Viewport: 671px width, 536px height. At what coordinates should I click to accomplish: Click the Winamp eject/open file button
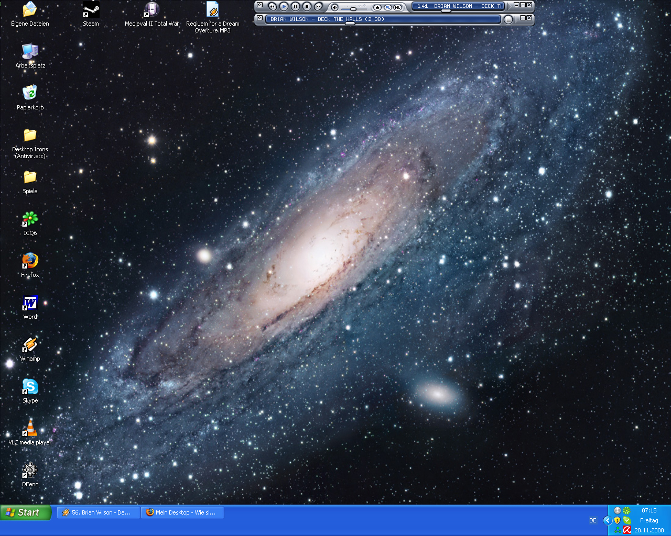[x=377, y=7]
